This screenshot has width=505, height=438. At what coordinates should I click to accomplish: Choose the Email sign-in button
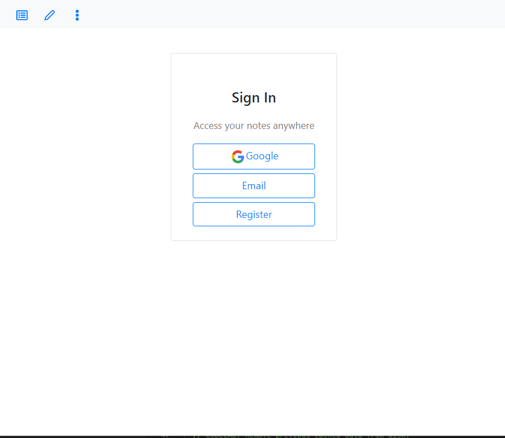point(254,186)
